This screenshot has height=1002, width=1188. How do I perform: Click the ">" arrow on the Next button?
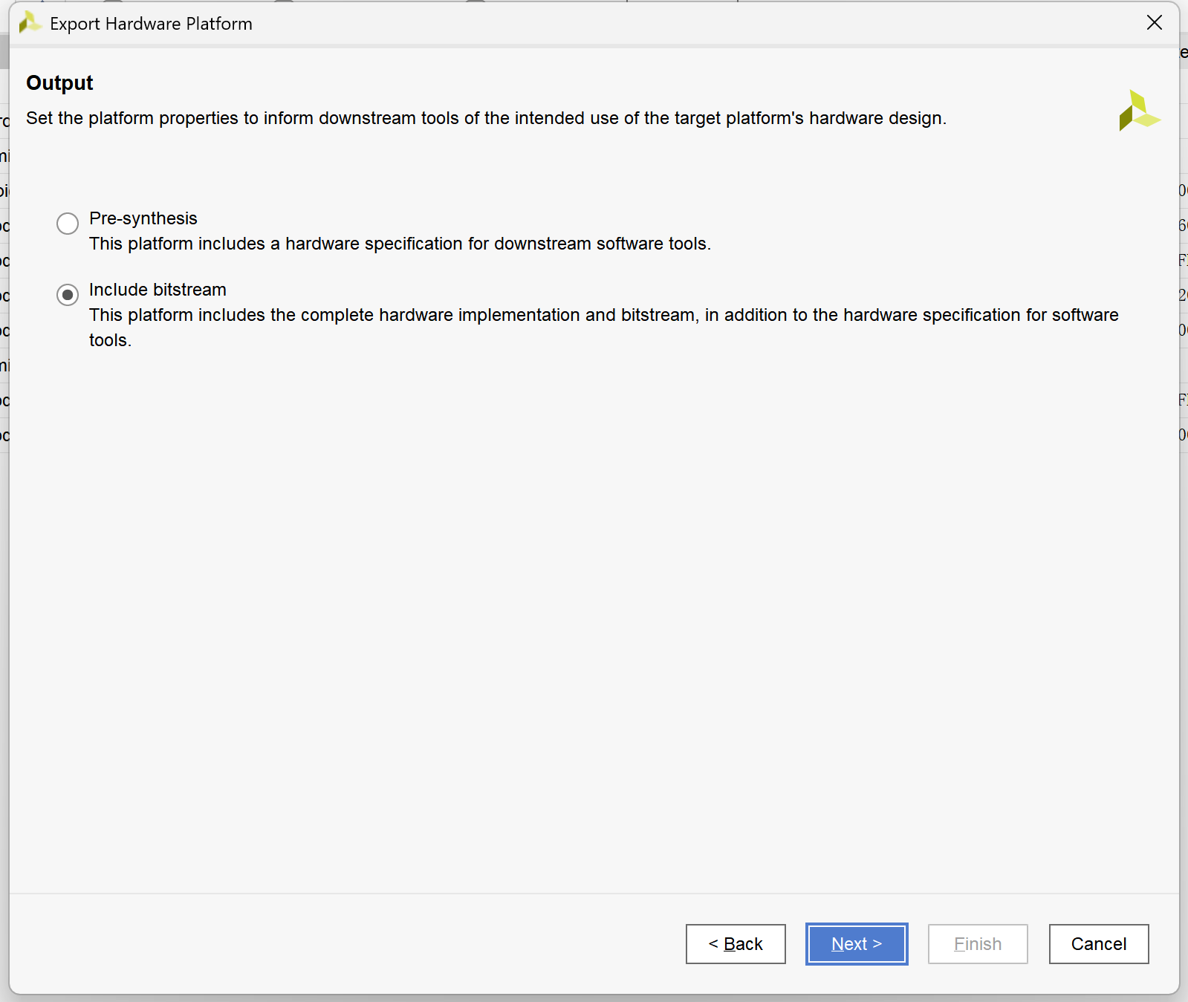click(877, 944)
